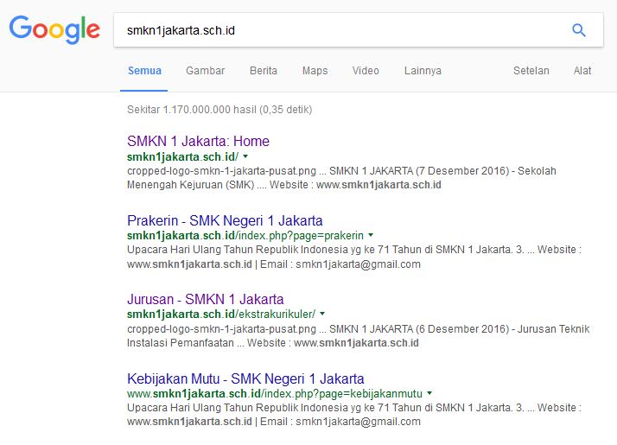Viewport: 617px width, 445px height.
Task: Click snippet text 'Menengah Kejuruan (SMK)'
Action: click(x=190, y=185)
